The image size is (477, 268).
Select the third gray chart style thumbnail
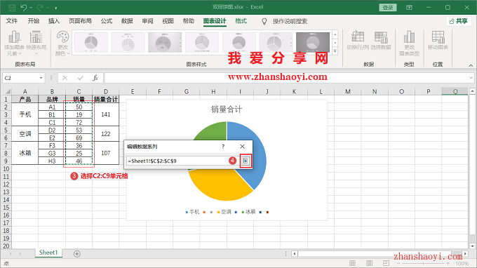[165, 42]
